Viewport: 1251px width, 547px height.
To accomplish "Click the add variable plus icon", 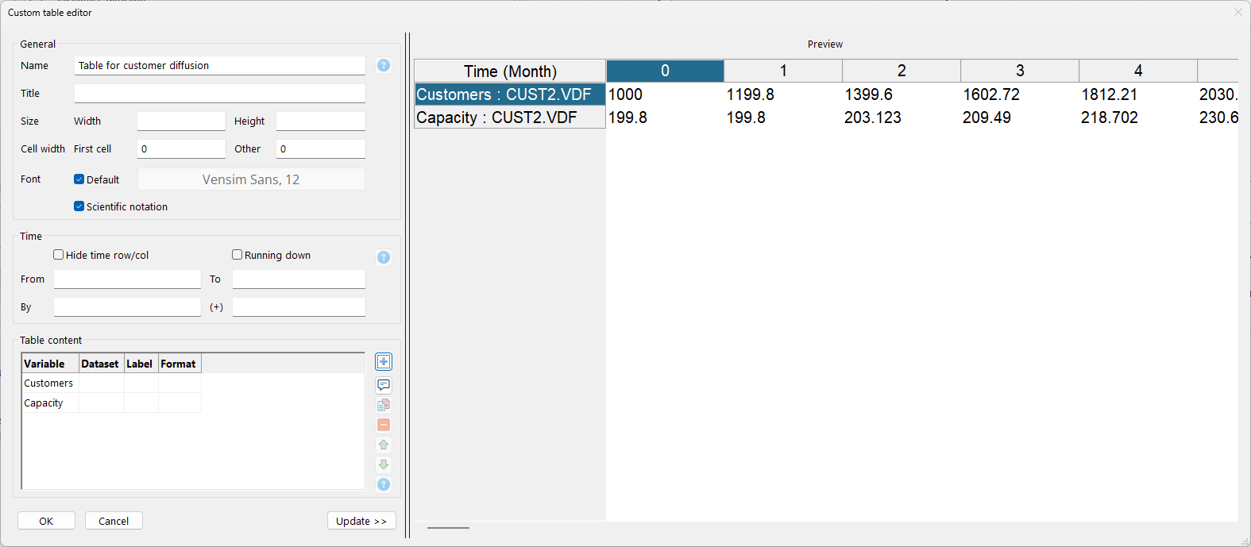I will pos(384,362).
